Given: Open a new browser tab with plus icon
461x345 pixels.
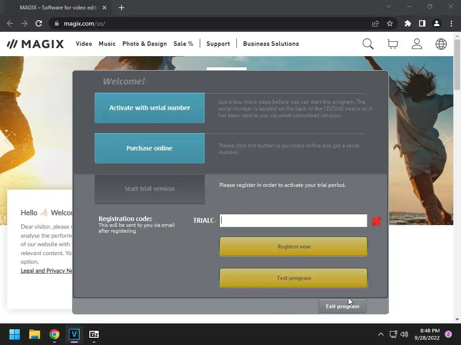Looking at the screenshot, I should tap(122, 8).
